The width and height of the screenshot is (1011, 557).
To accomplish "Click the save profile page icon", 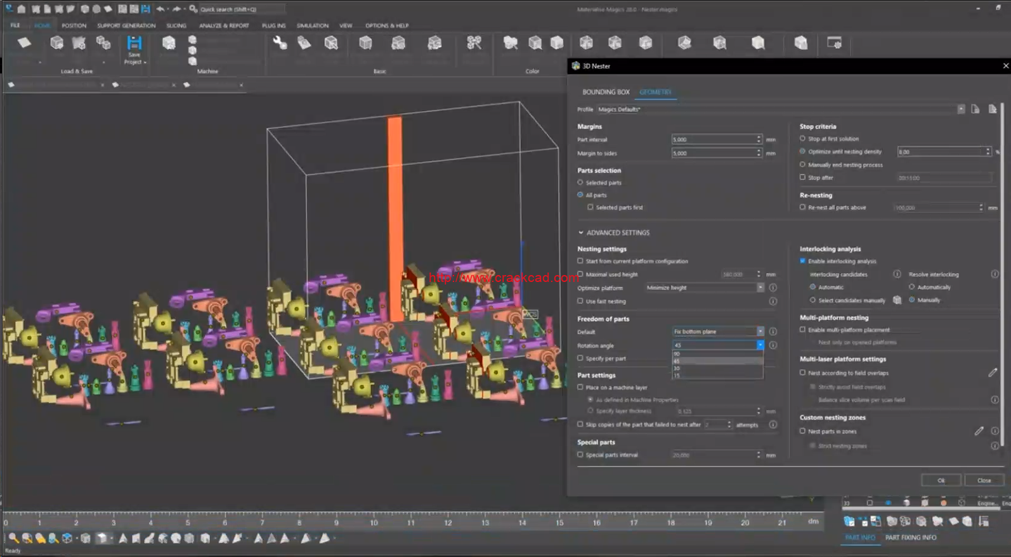I will tap(975, 109).
